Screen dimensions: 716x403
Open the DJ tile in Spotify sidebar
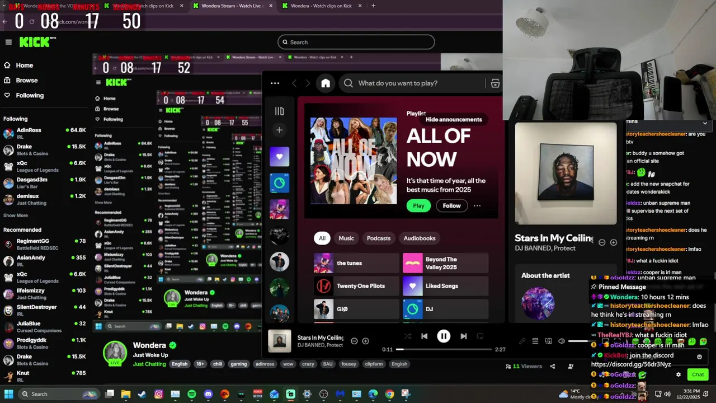pos(279,182)
